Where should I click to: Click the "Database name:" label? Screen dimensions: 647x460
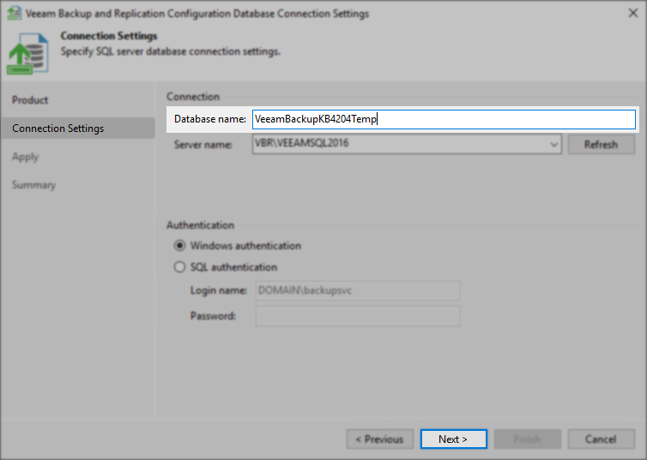[210, 119]
